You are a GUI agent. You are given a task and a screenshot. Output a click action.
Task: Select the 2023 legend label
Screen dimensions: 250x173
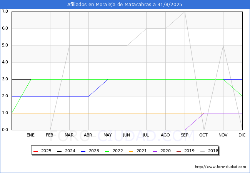tap(94, 151)
